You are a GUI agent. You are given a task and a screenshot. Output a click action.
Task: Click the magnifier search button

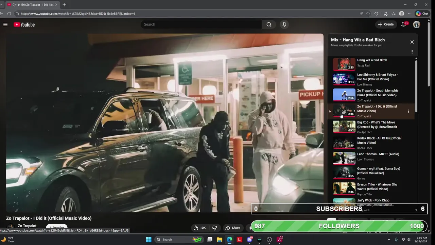tap(269, 24)
